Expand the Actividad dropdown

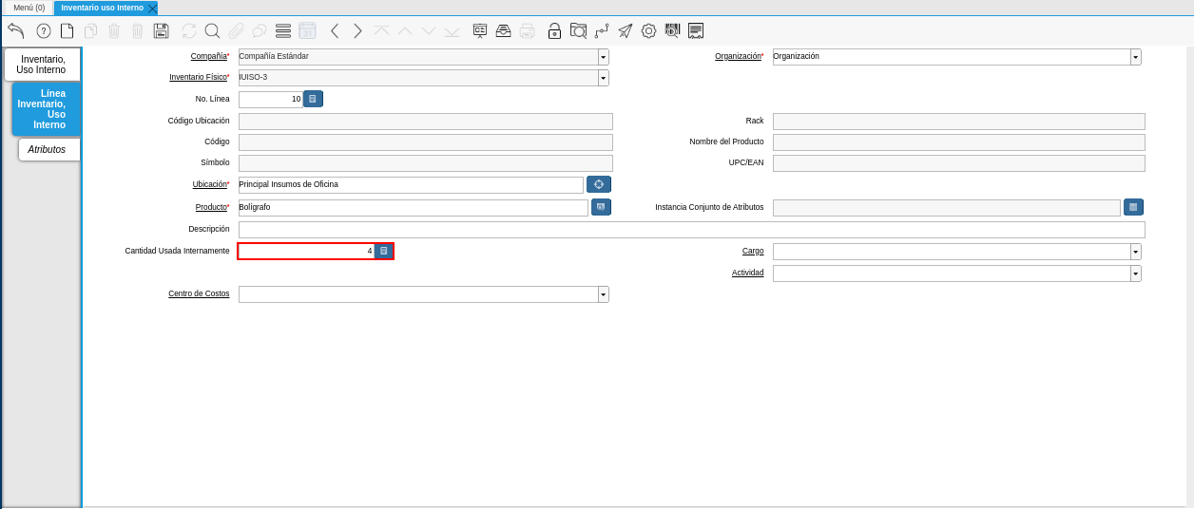1136,273
